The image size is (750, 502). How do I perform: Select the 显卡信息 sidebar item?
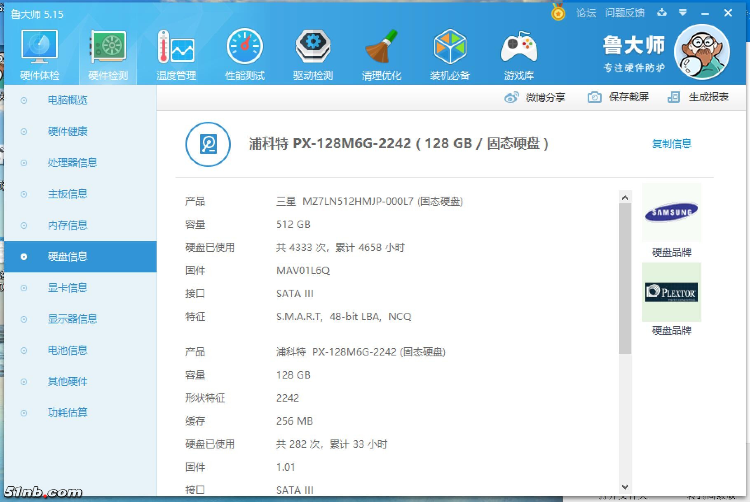68,288
